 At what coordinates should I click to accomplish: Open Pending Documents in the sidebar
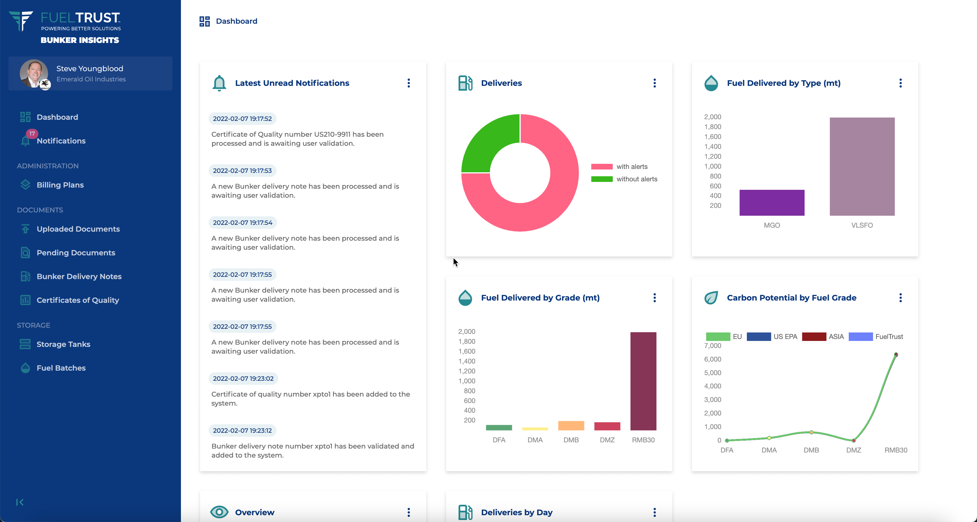76,253
